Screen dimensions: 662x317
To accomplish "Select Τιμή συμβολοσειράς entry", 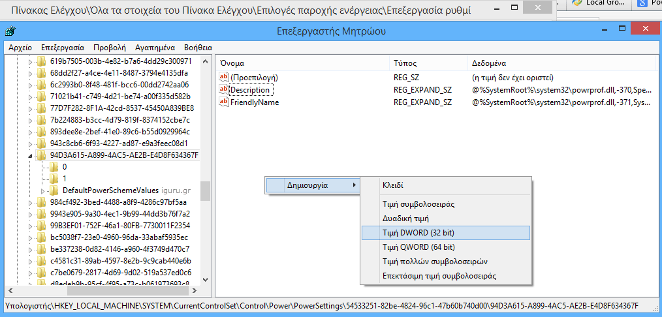I will (446, 204).
